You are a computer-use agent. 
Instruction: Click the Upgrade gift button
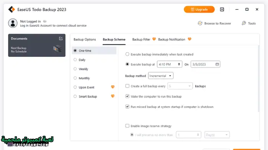coord(199,10)
